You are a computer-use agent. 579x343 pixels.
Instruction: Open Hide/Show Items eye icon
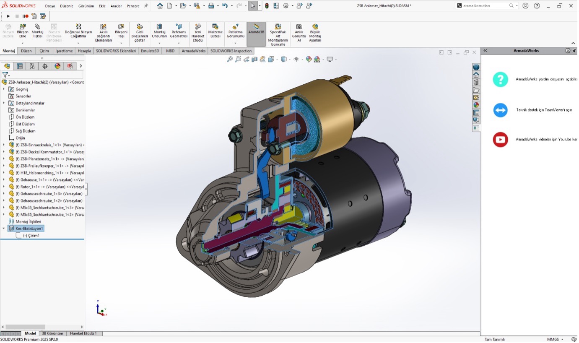pyautogui.click(x=296, y=60)
